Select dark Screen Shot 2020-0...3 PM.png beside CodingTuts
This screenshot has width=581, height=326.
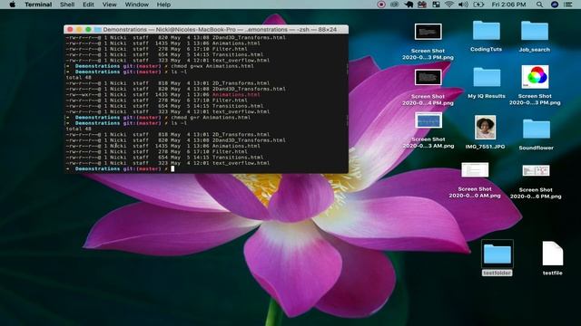point(428,32)
